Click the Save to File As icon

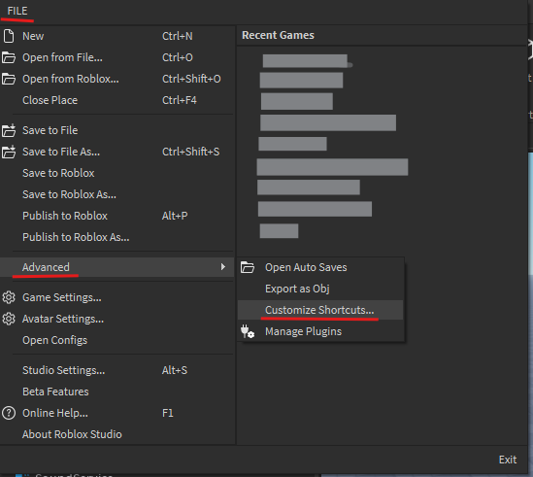(x=9, y=152)
